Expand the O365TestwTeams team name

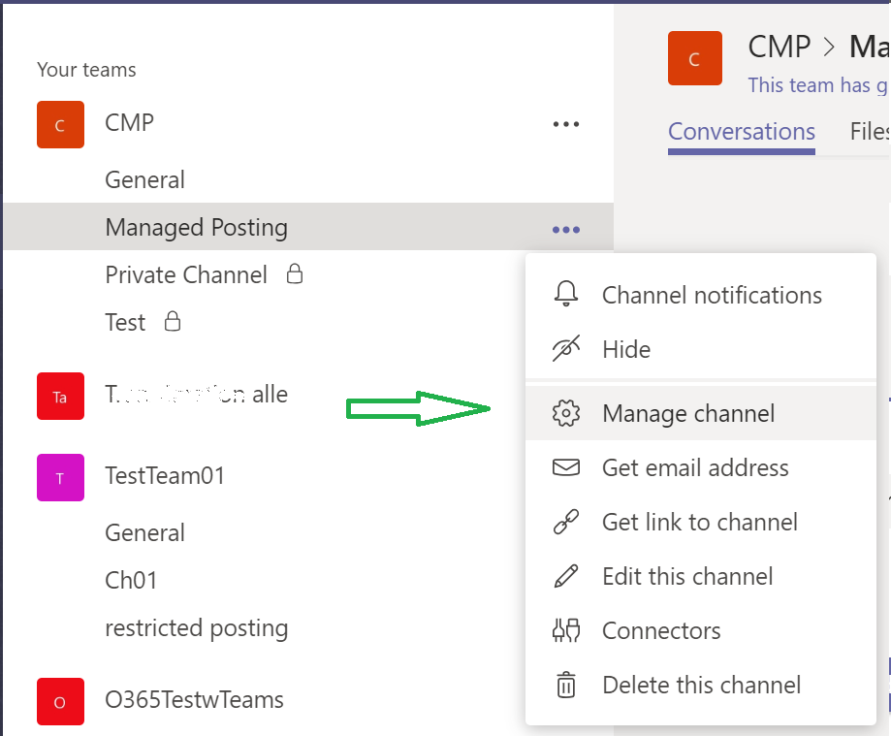(194, 699)
